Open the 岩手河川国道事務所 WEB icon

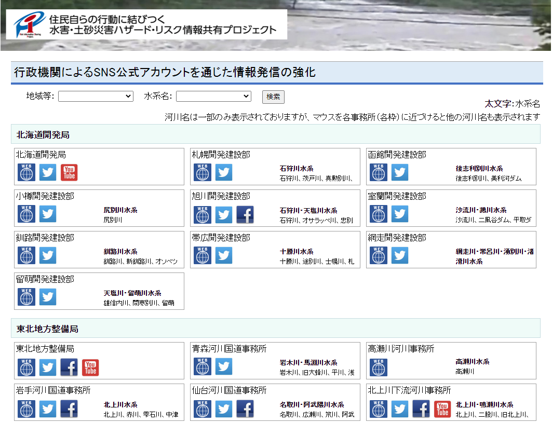26,409
